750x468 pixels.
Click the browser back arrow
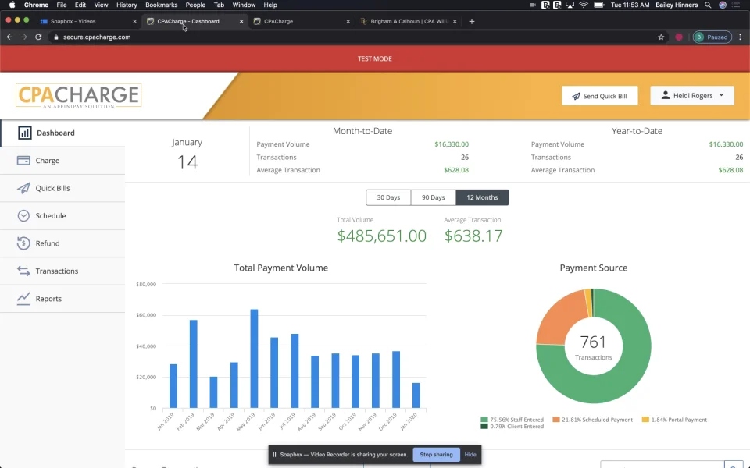(9, 37)
